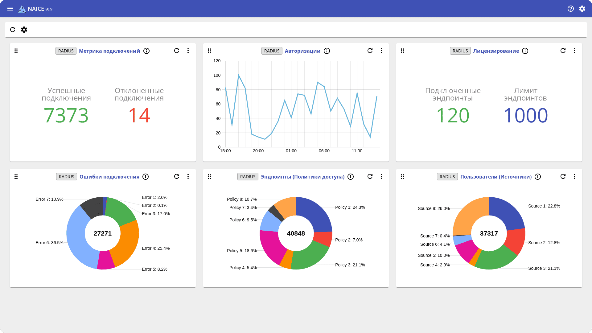
Task: Open three-dot menu of Лицензирование widget
Action: click(574, 51)
